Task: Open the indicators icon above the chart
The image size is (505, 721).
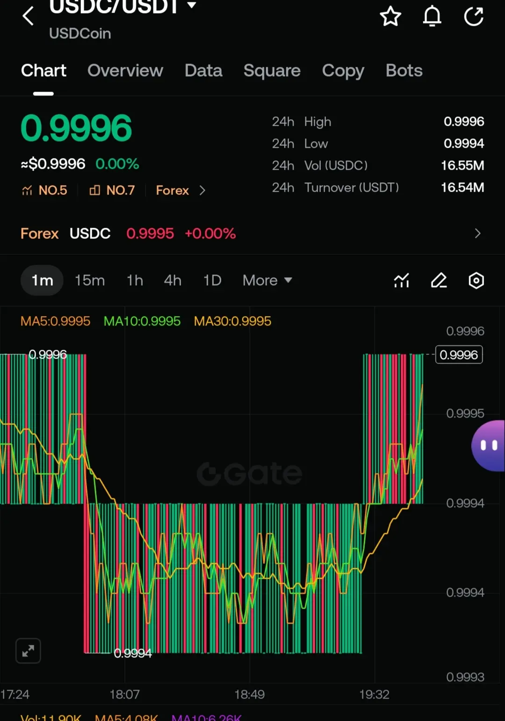Action: (x=402, y=281)
